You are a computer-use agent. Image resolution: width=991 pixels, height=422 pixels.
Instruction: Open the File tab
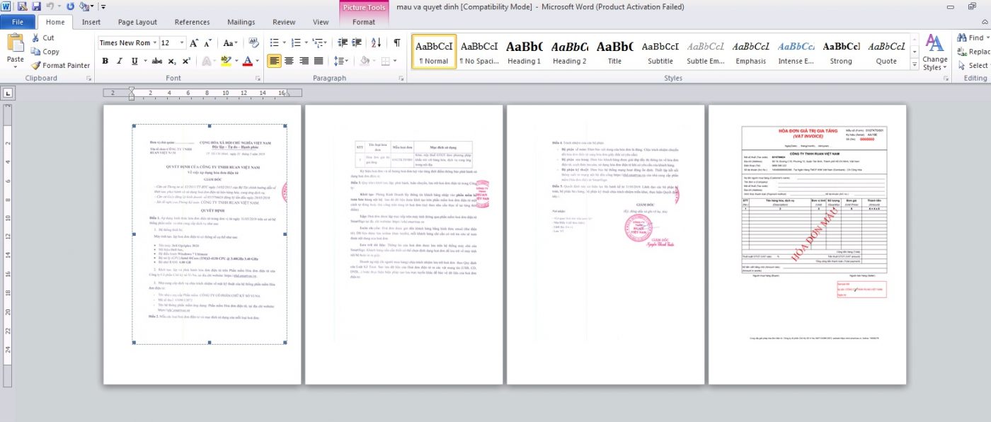18,22
